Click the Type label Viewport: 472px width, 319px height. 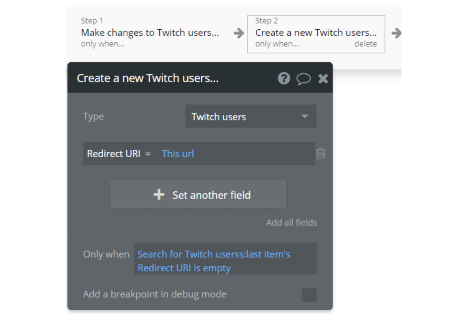pos(93,116)
